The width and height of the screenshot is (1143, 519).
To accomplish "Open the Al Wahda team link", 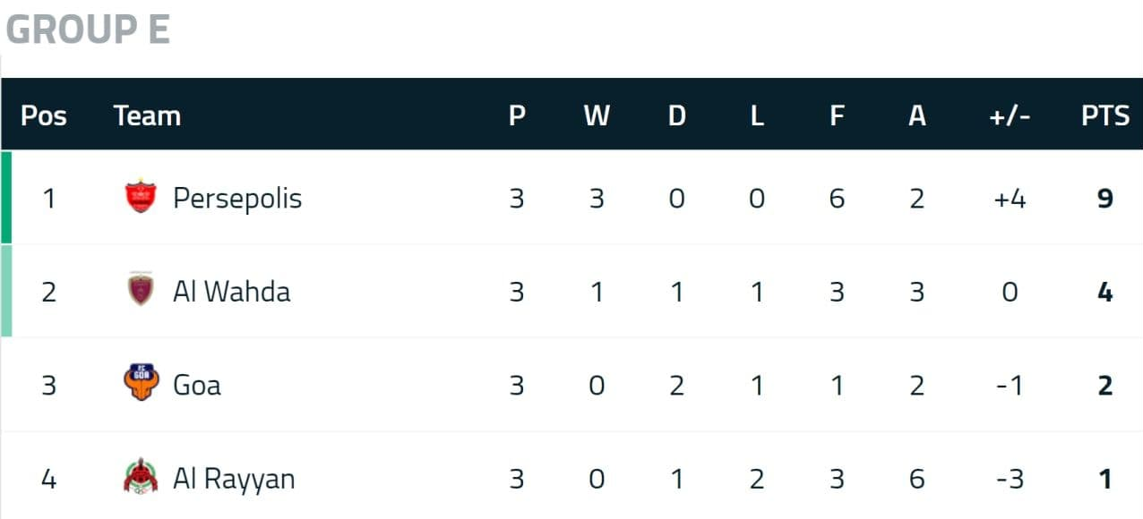I will [231, 291].
